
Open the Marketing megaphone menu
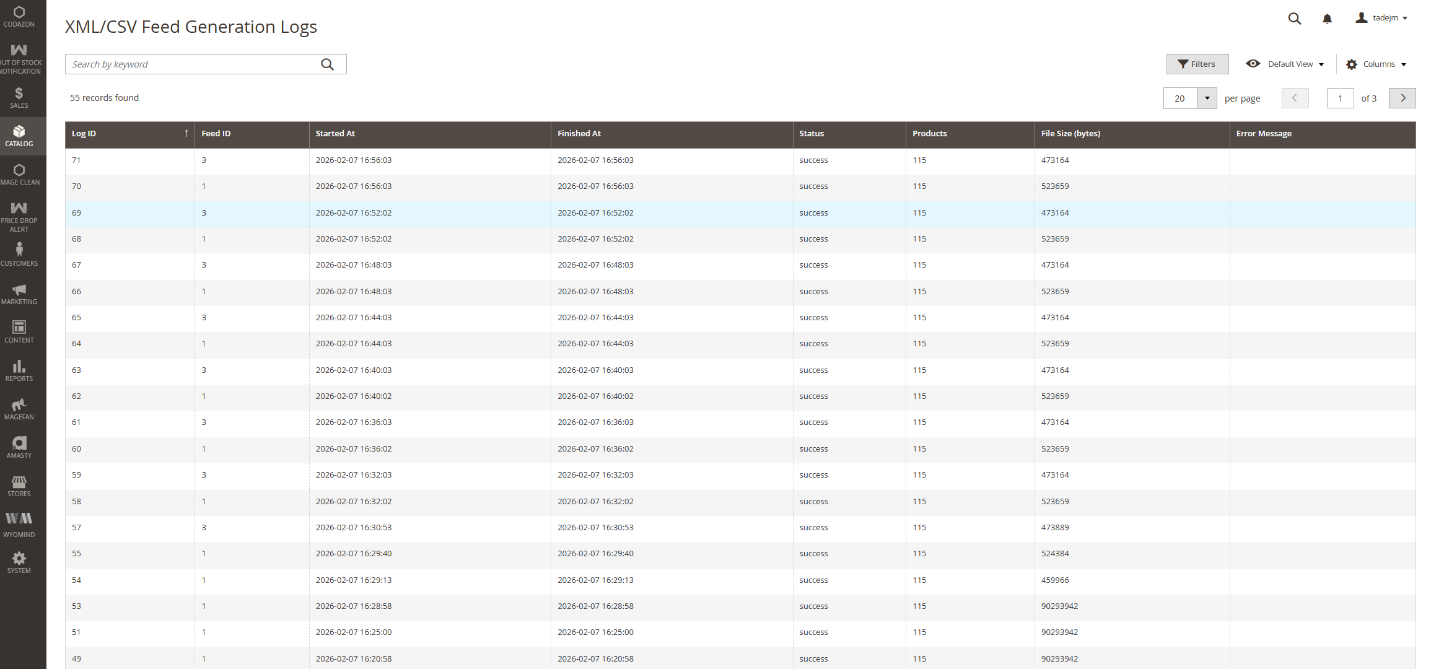point(19,294)
